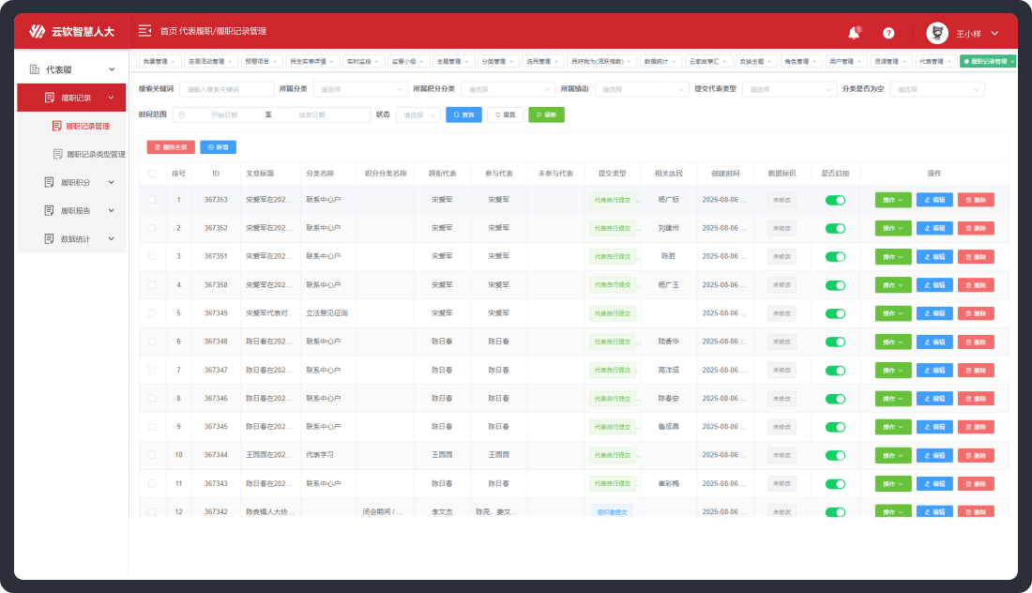Toggle the enable switch for row 367353
This screenshot has height=593, width=1032.
pos(834,200)
